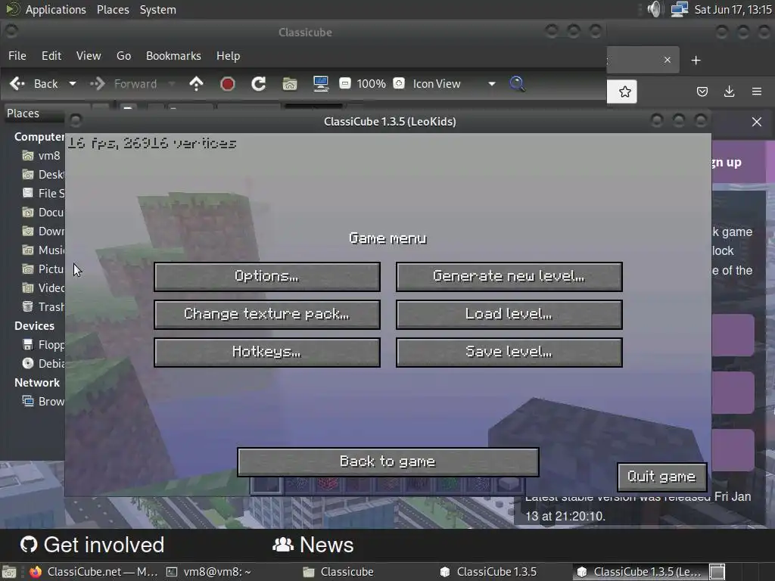Open Home folder icon in toolbar

click(290, 84)
